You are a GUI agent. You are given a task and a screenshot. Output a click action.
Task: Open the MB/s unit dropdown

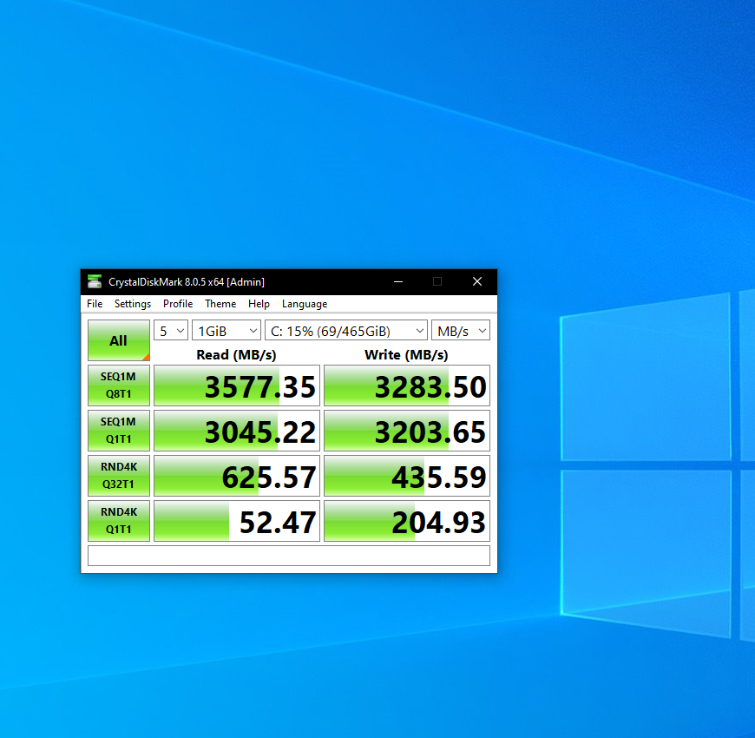point(461,331)
